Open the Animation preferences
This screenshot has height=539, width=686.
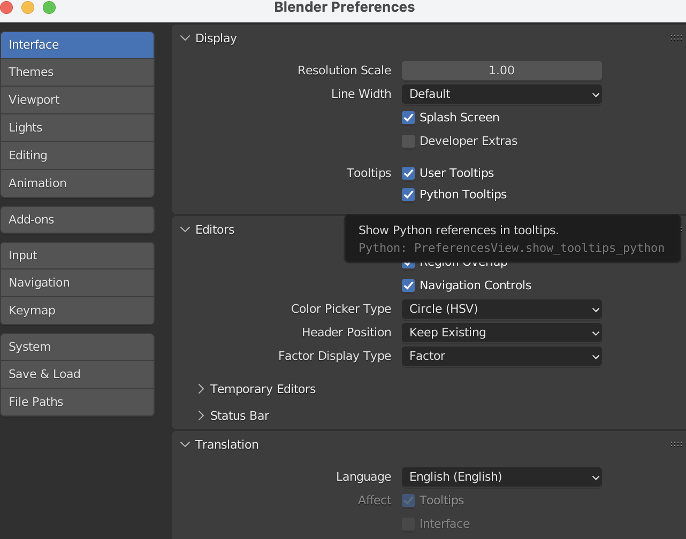[x=77, y=183]
